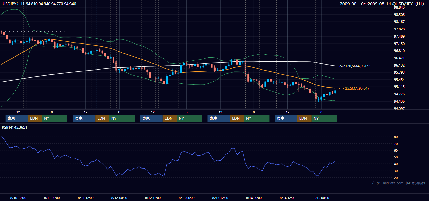
Task: Click price axis label 98.167
Action: (x=399, y=22)
